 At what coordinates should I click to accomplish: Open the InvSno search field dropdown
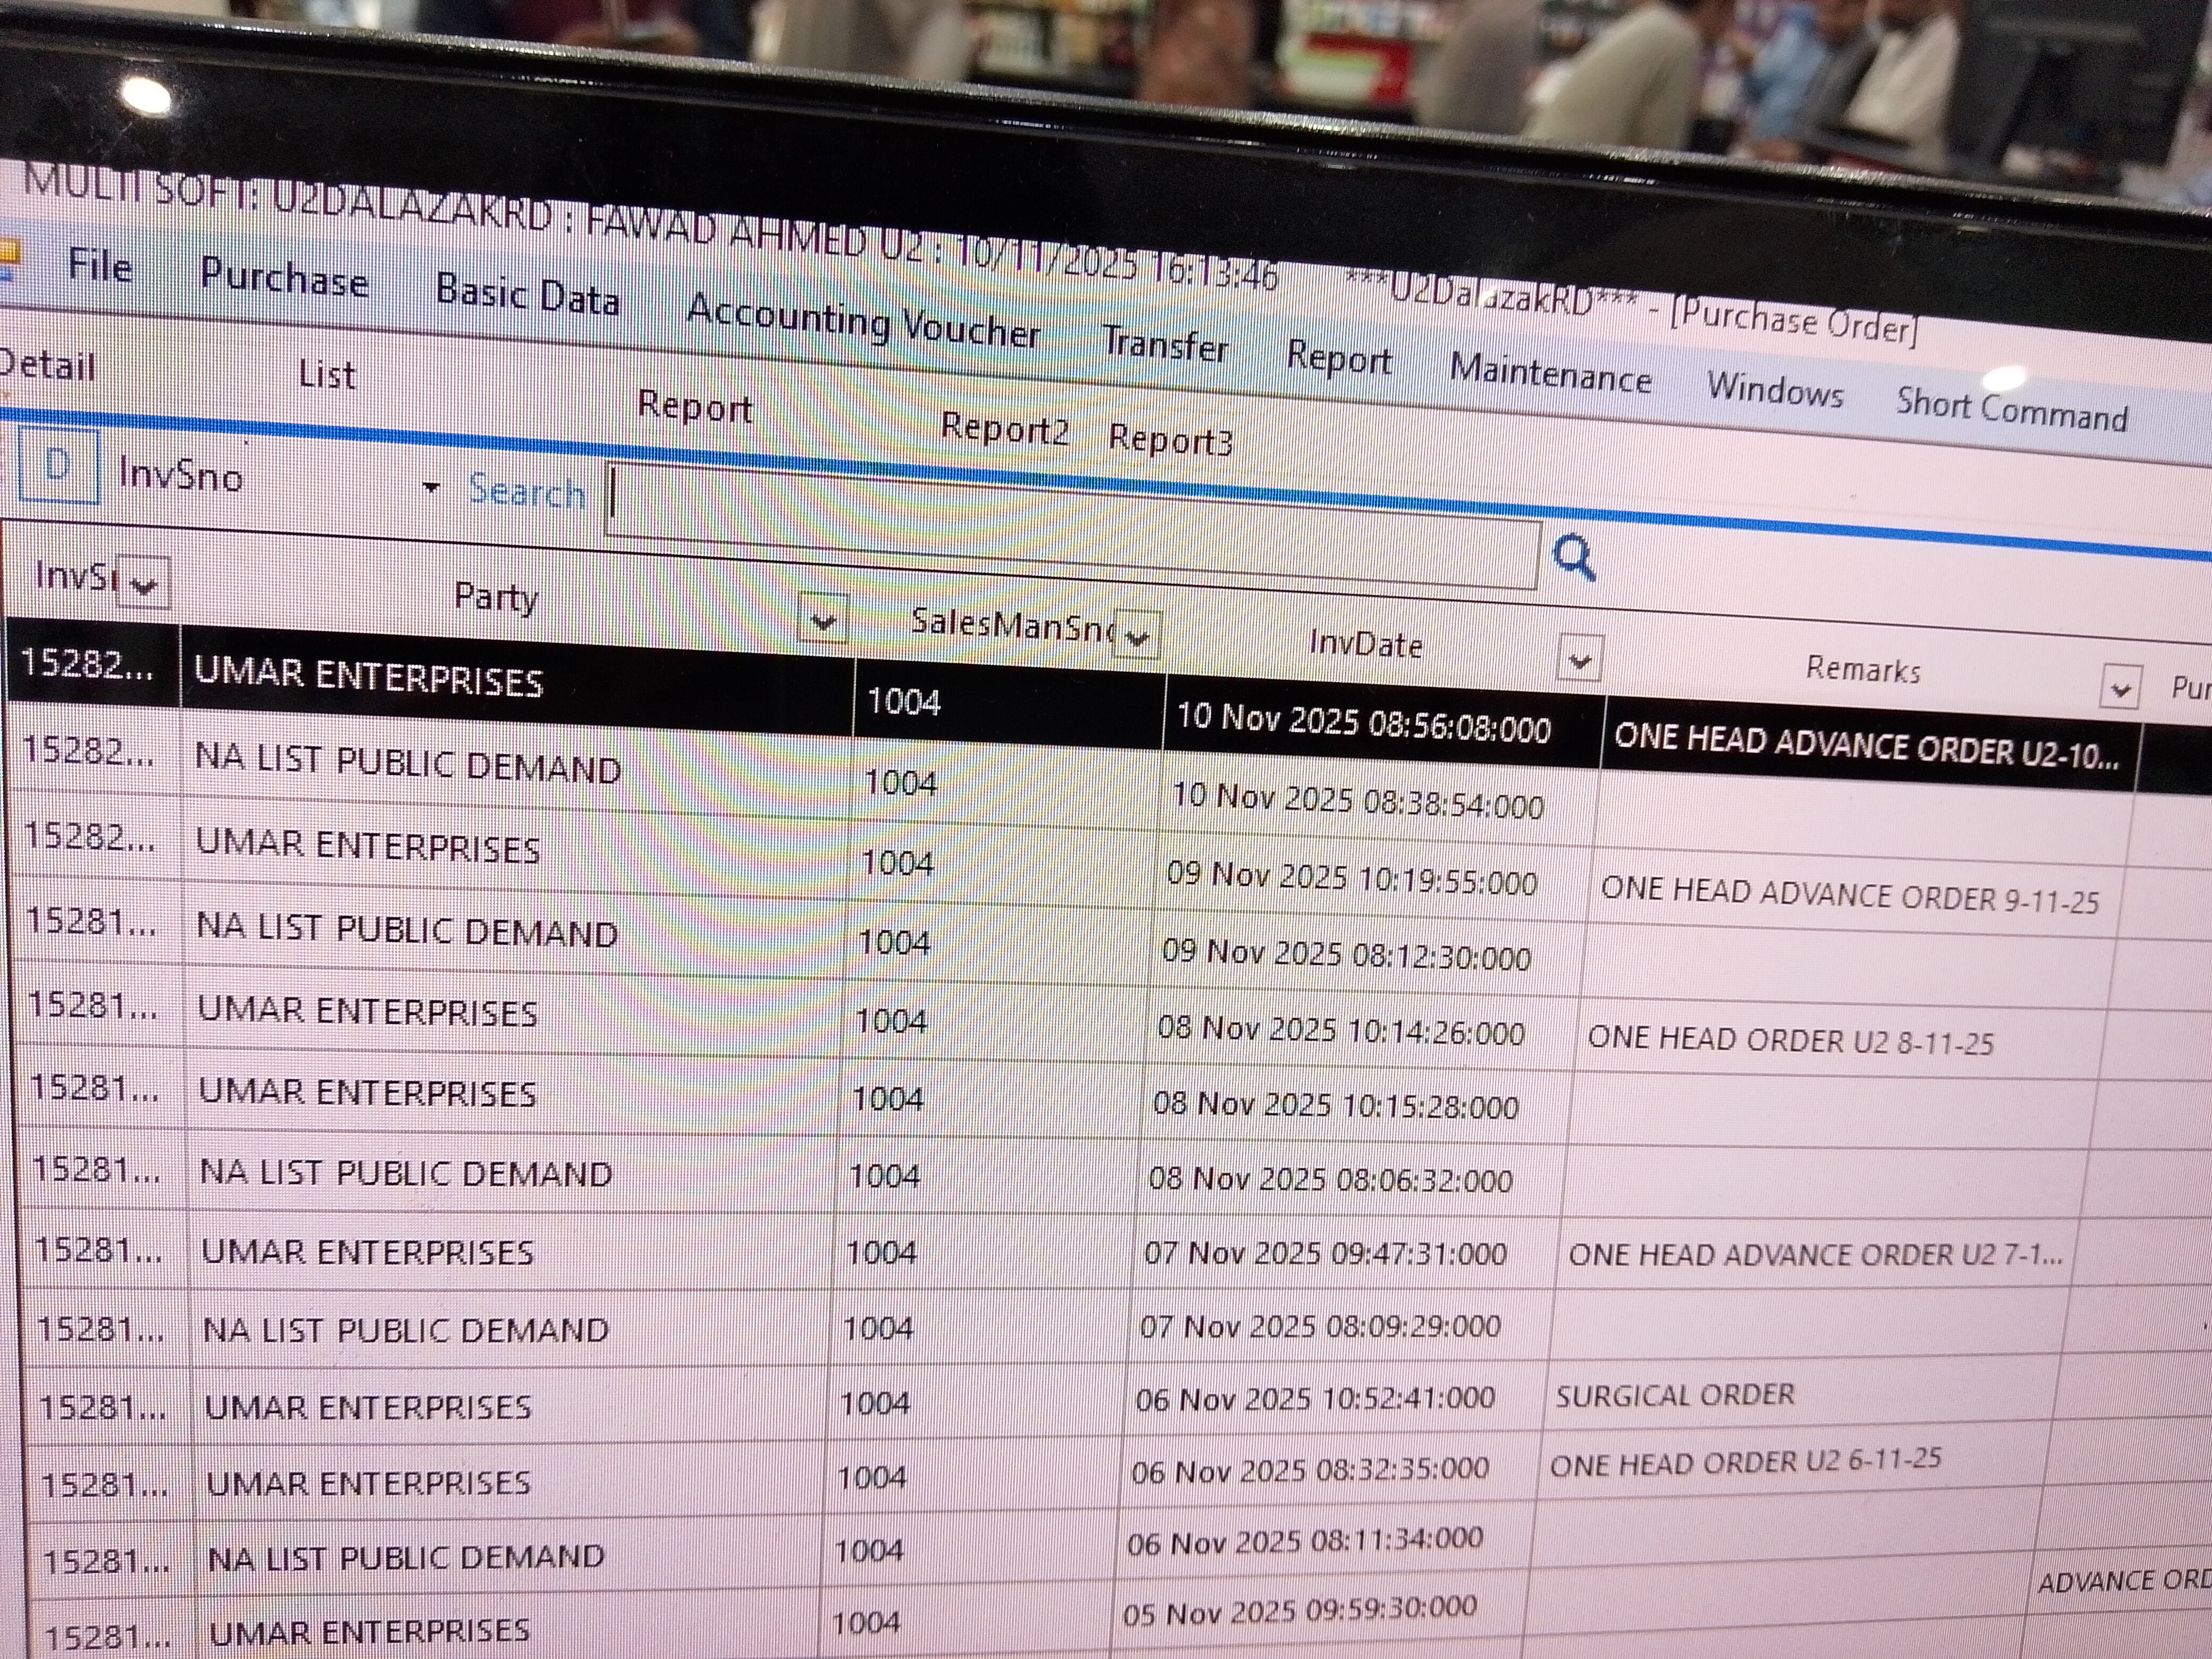tap(430, 488)
